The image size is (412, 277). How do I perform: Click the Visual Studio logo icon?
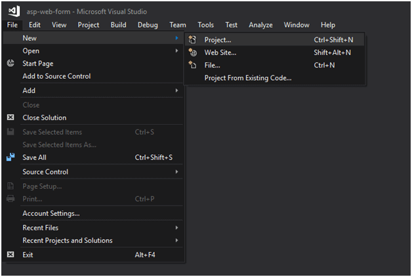[x=13, y=11]
